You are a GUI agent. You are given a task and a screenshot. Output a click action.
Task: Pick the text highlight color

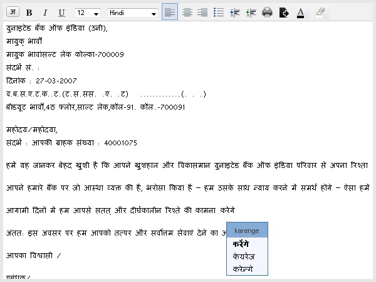320,12
